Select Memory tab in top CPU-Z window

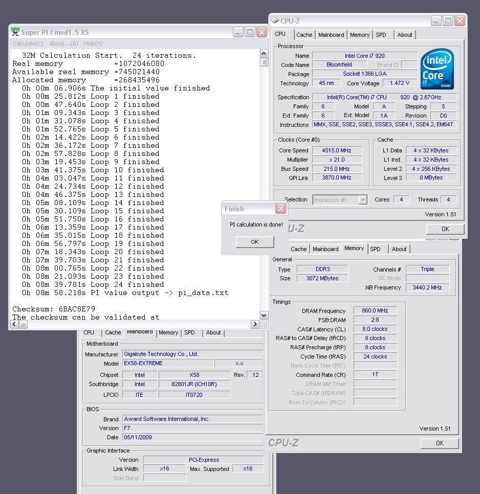pyautogui.click(x=360, y=35)
